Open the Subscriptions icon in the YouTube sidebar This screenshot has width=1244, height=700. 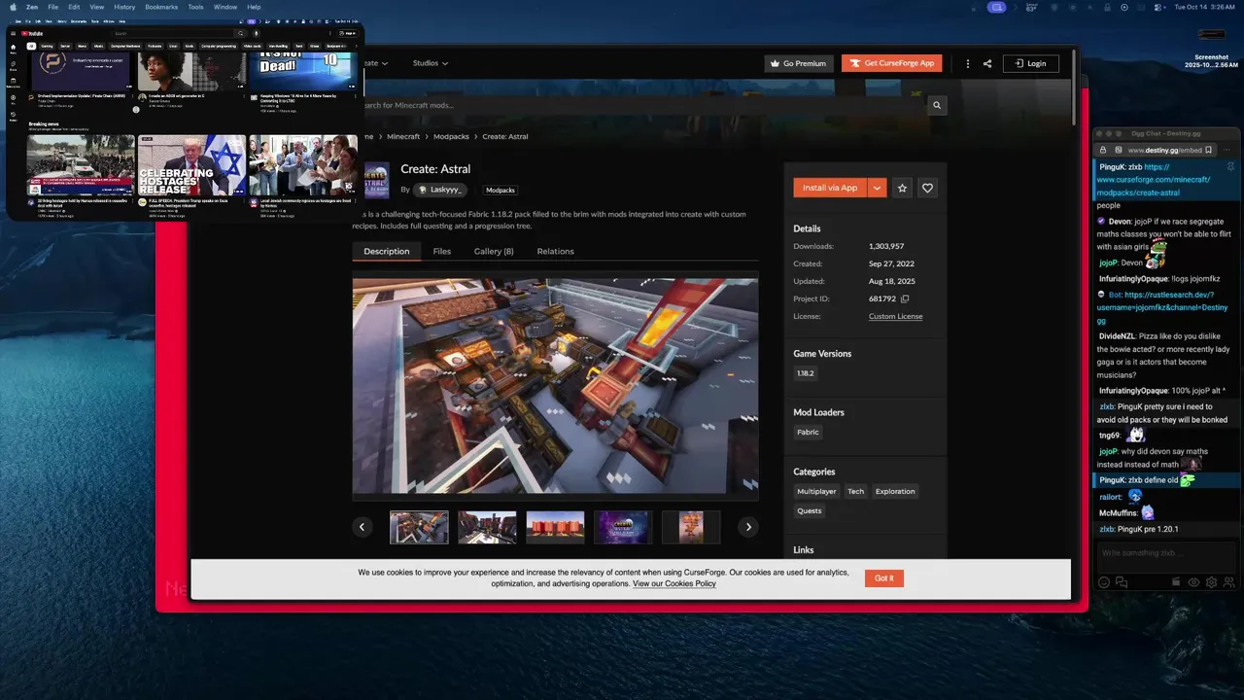tap(13, 82)
